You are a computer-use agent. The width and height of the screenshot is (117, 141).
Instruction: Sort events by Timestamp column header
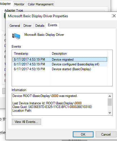31,54
